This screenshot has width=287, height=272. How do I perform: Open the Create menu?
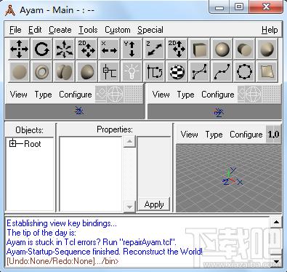(60, 30)
